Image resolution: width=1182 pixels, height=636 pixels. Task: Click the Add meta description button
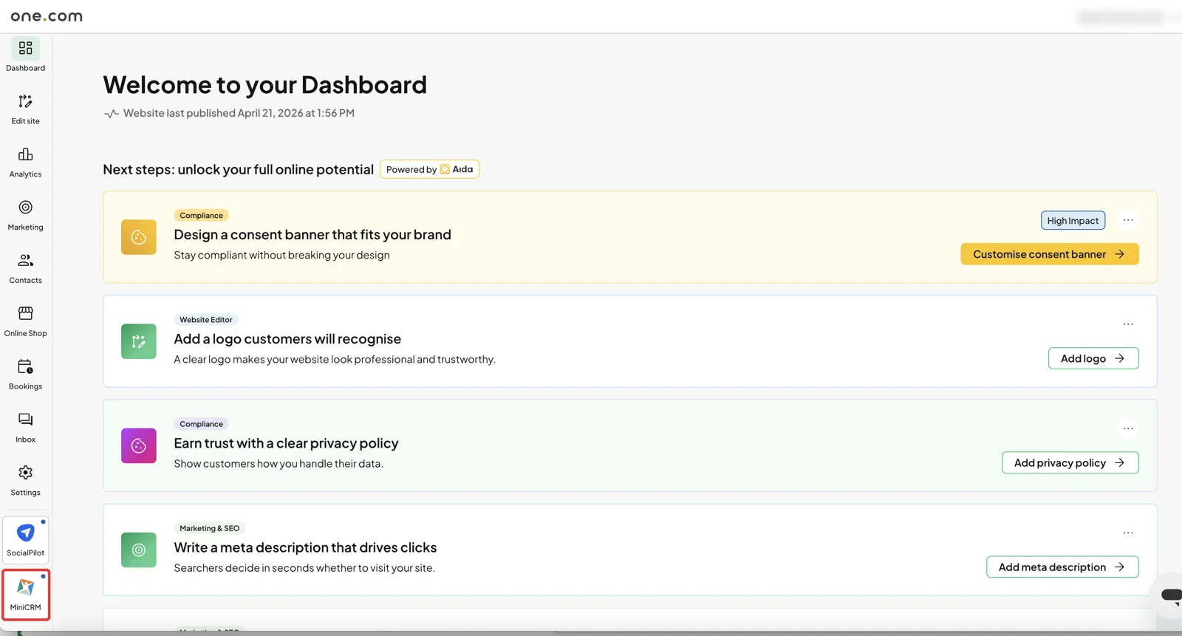coord(1062,567)
